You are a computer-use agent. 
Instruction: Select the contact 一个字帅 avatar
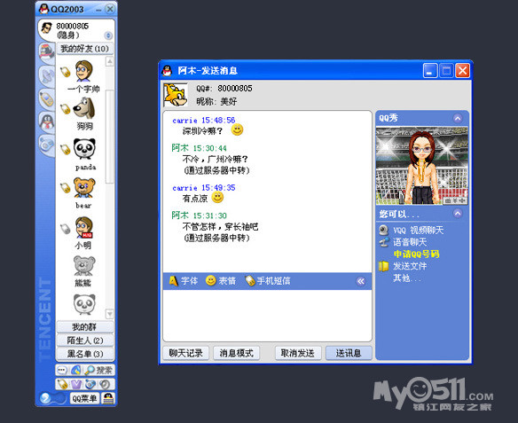(84, 71)
